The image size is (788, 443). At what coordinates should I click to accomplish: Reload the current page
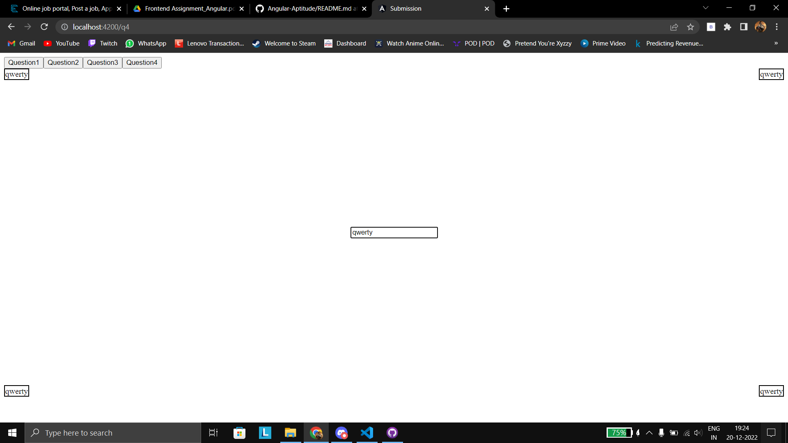point(44,27)
